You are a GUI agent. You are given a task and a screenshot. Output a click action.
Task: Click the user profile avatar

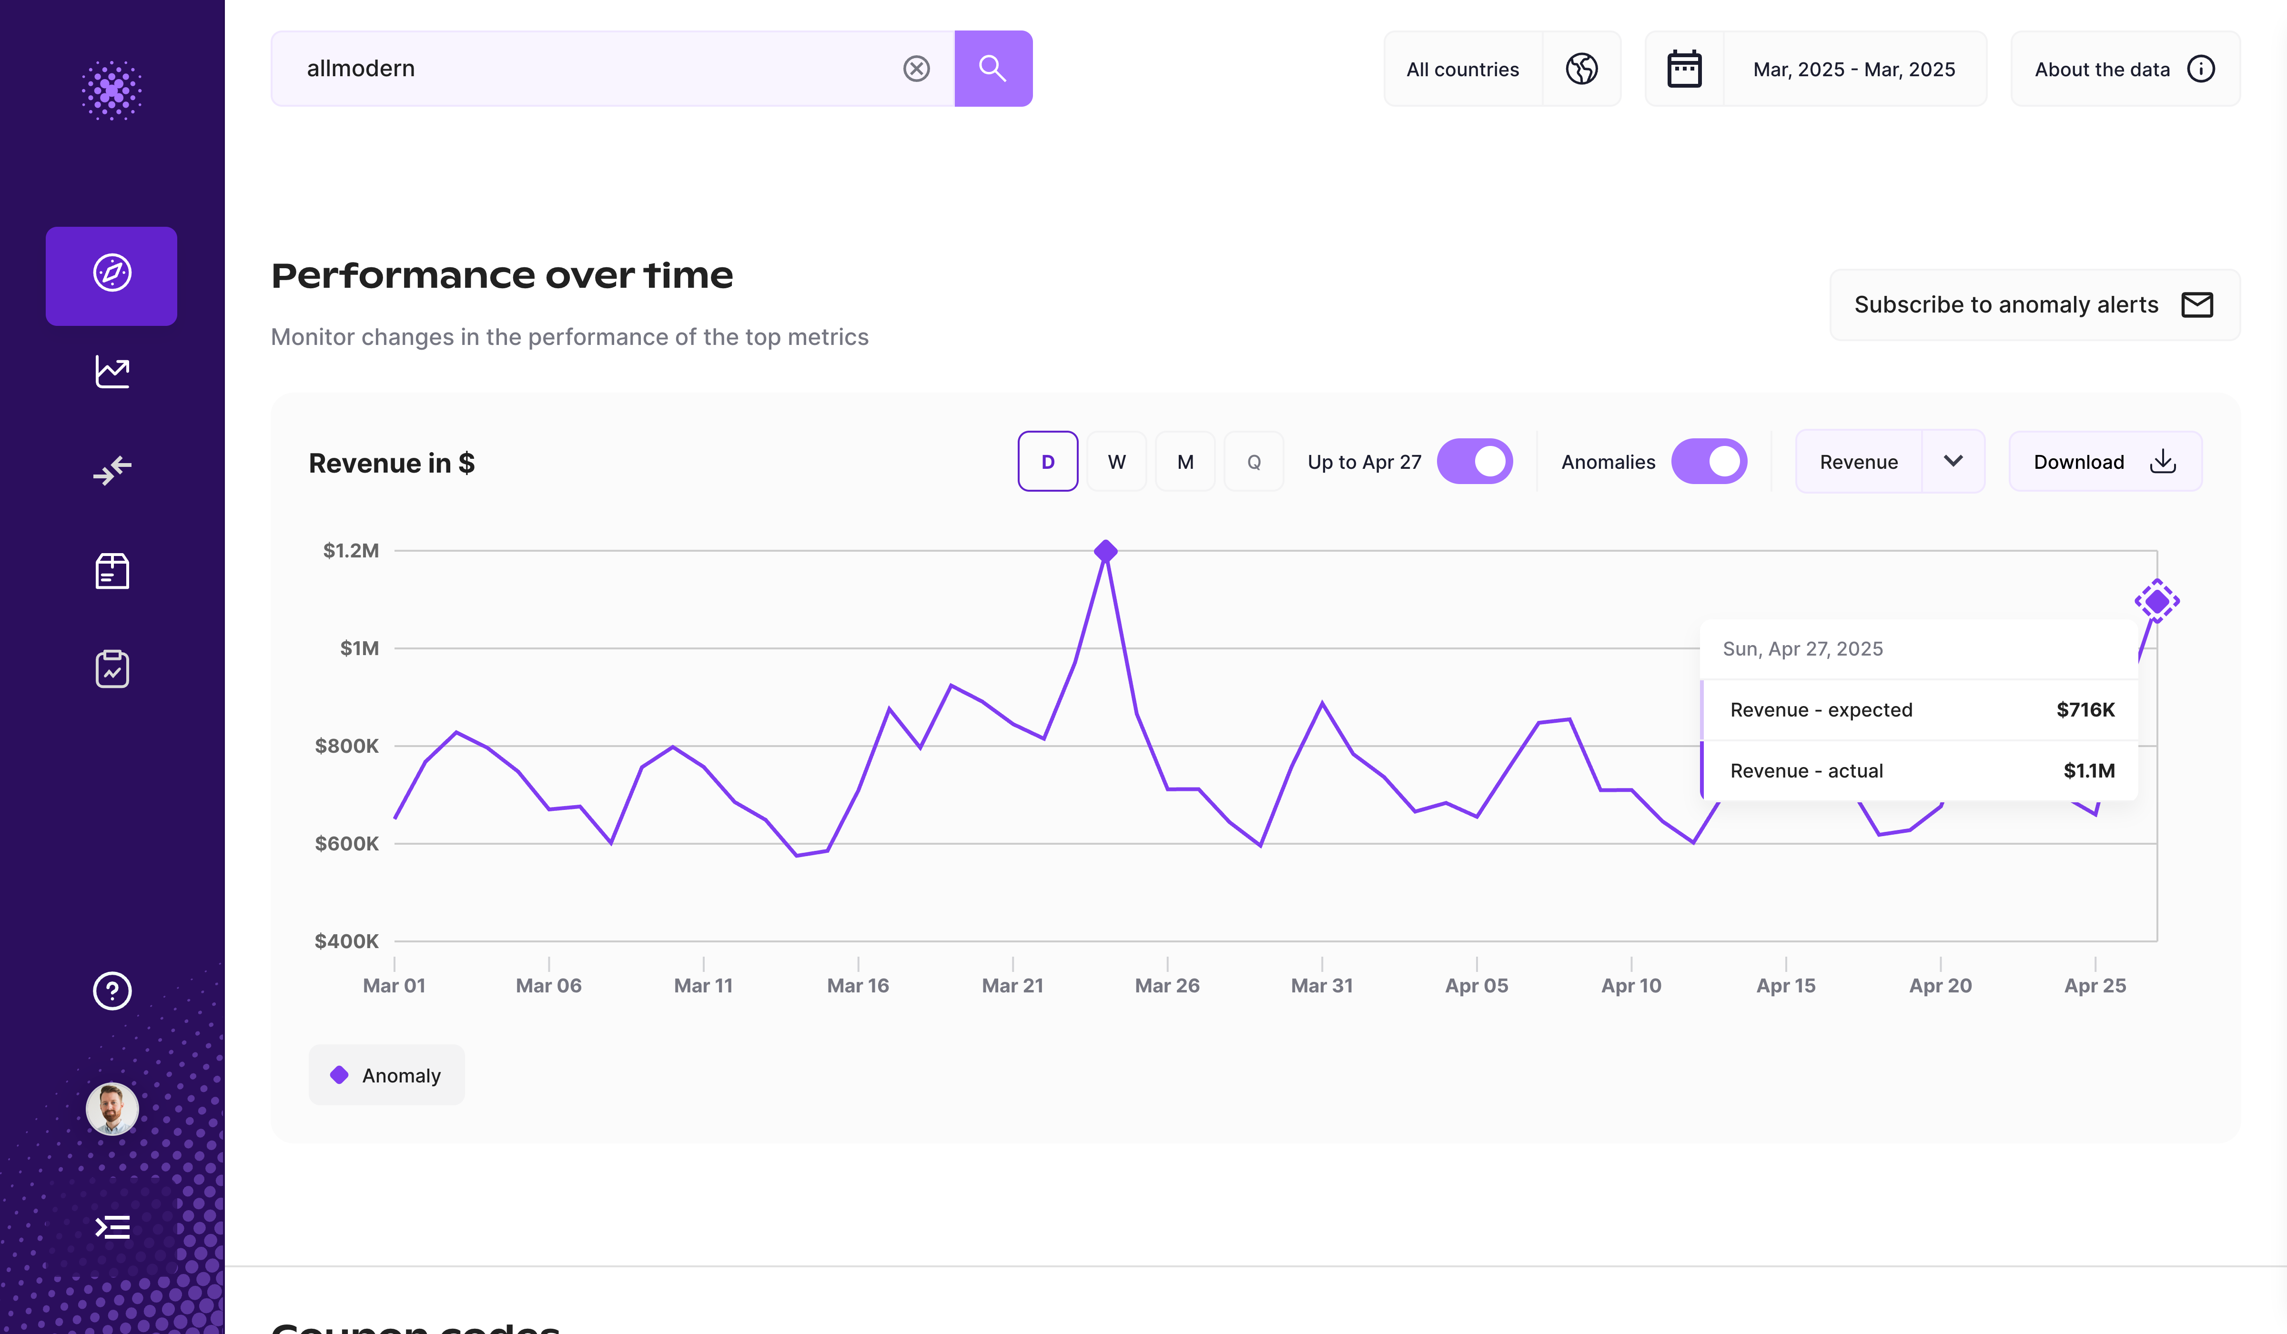[111, 1108]
